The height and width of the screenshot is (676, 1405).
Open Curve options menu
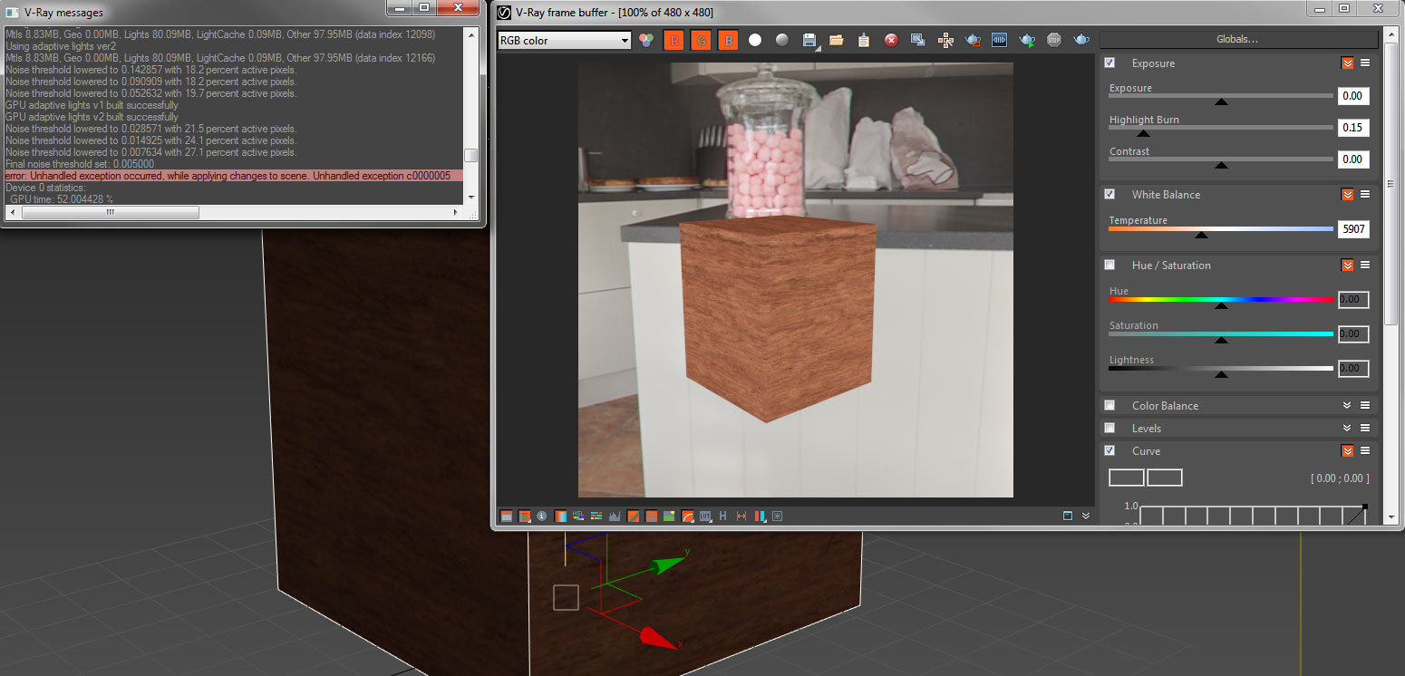click(x=1365, y=451)
